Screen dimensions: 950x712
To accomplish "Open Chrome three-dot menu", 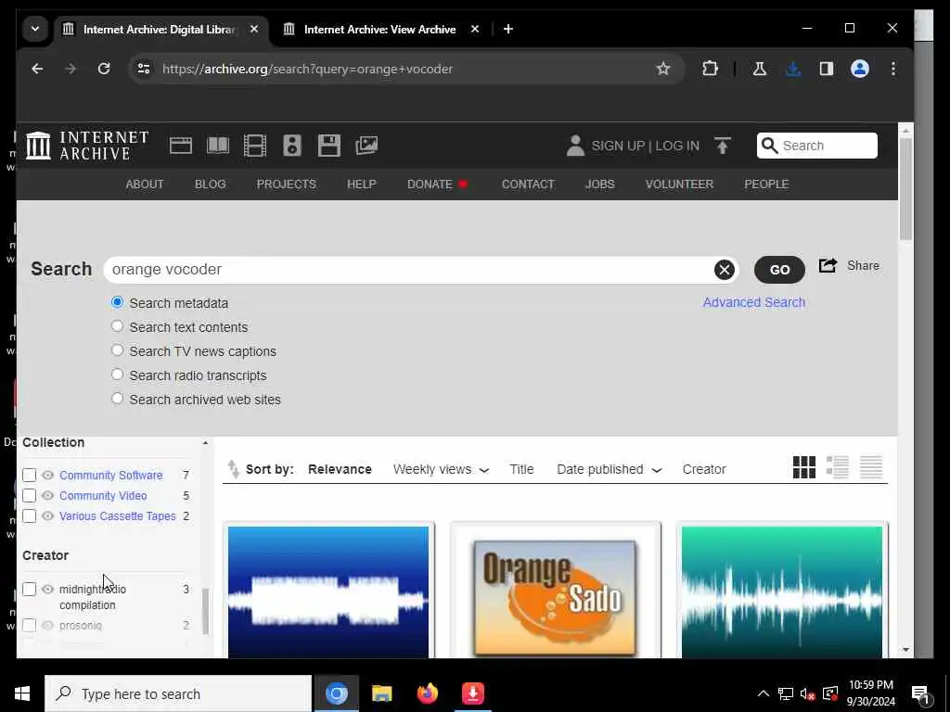I will (893, 69).
